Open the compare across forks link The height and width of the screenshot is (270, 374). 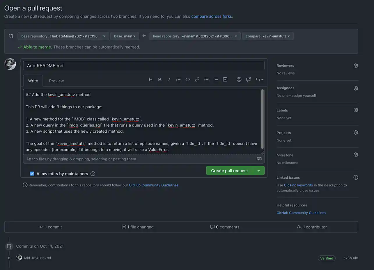pyautogui.click(x=211, y=16)
